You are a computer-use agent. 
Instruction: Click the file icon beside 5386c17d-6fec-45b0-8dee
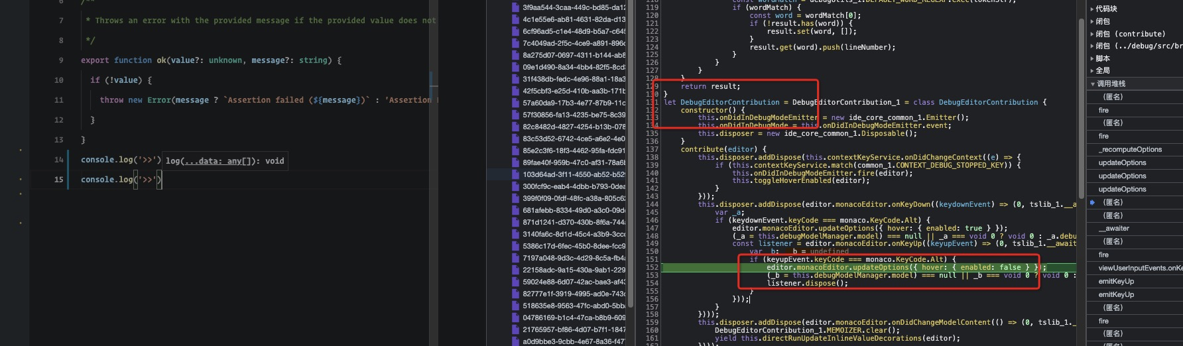[515, 246]
